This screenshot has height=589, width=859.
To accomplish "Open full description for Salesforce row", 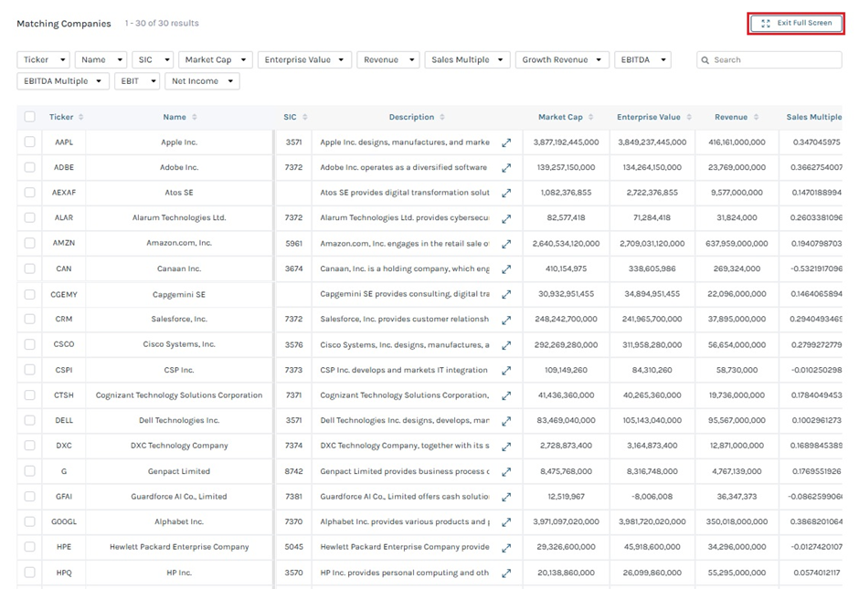I will 506,320.
